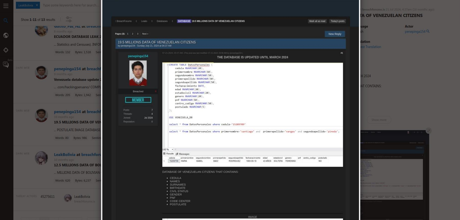The height and width of the screenshot is (220, 460).
Task: Open the Translation link in details panel
Action: pos(371,47)
